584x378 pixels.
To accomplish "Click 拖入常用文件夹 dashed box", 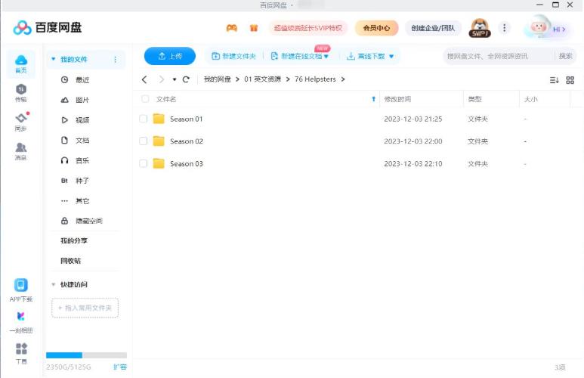I will (x=85, y=308).
